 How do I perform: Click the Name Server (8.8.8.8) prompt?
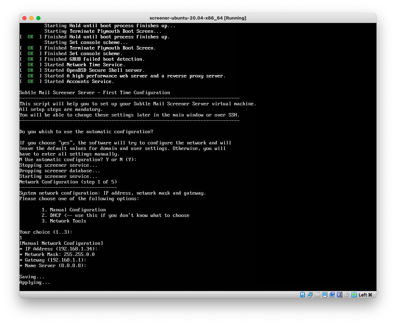[53, 265]
